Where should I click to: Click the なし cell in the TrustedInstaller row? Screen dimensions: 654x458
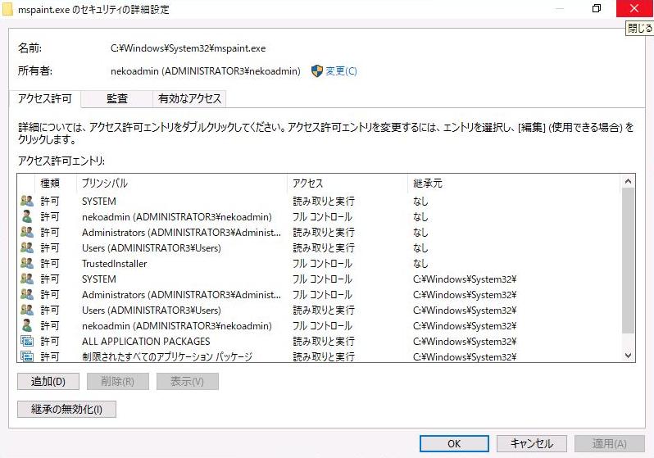[420, 264]
